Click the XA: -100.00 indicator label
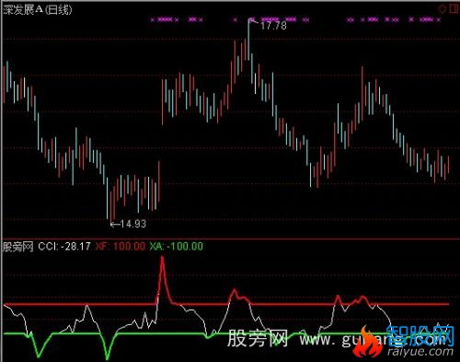 pyautogui.click(x=176, y=246)
